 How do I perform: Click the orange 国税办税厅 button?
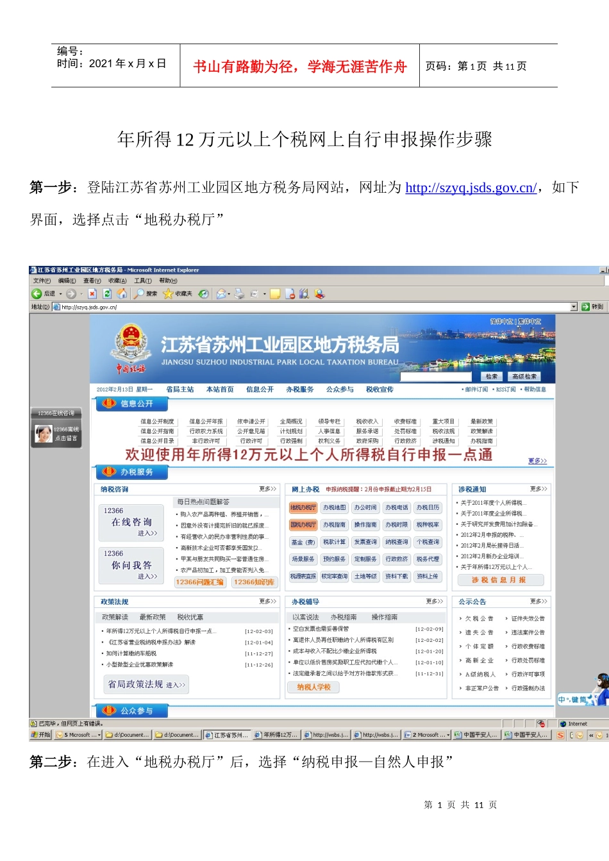tap(303, 525)
